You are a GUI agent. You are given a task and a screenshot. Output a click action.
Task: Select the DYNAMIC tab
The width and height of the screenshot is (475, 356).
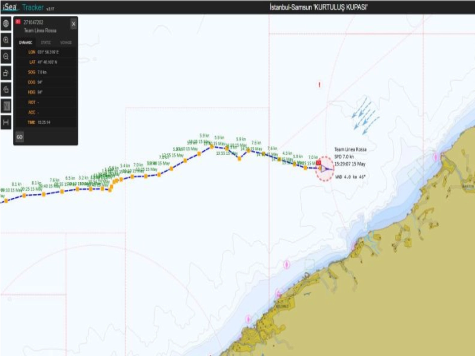tap(25, 43)
